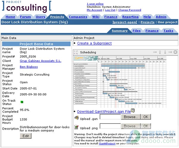
Task: Open the Help tab
Action: point(147,17)
